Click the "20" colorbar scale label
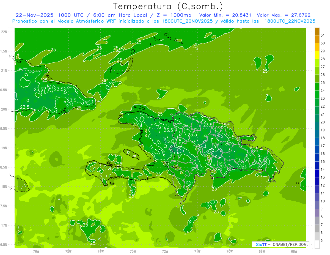 tap(323, 122)
